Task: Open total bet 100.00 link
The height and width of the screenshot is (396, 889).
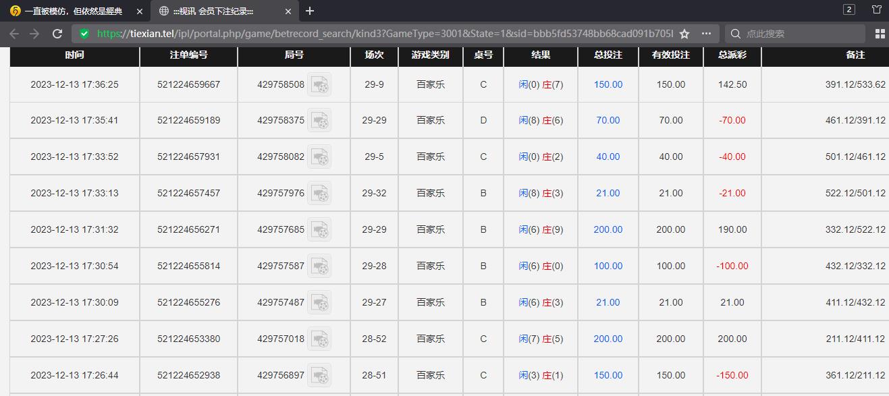Action: click(x=608, y=266)
